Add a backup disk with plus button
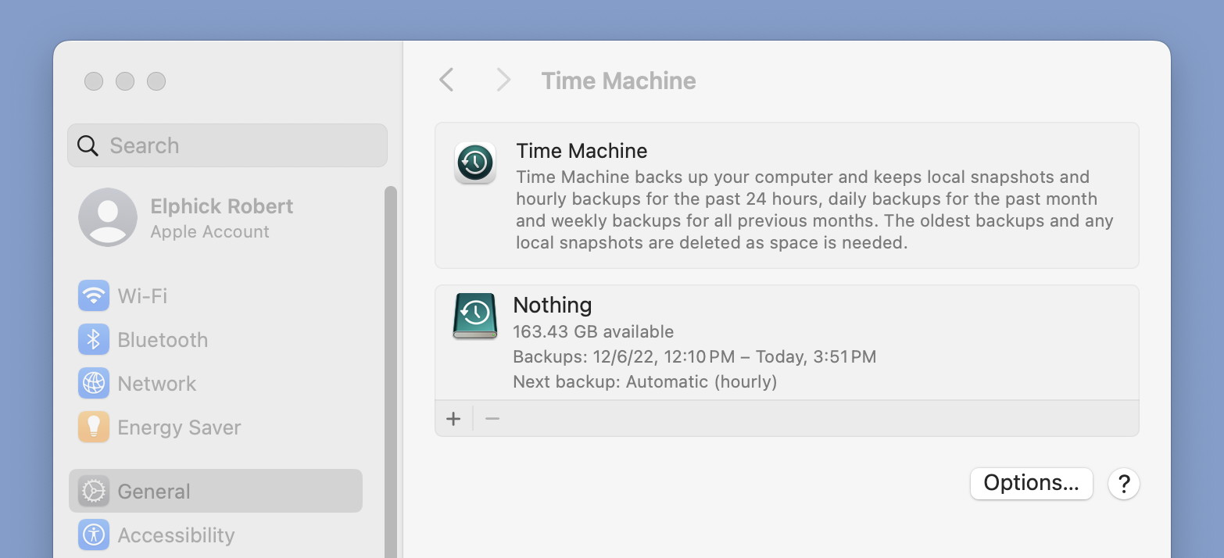This screenshot has height=558, width=1224. [x=453, y=419]
